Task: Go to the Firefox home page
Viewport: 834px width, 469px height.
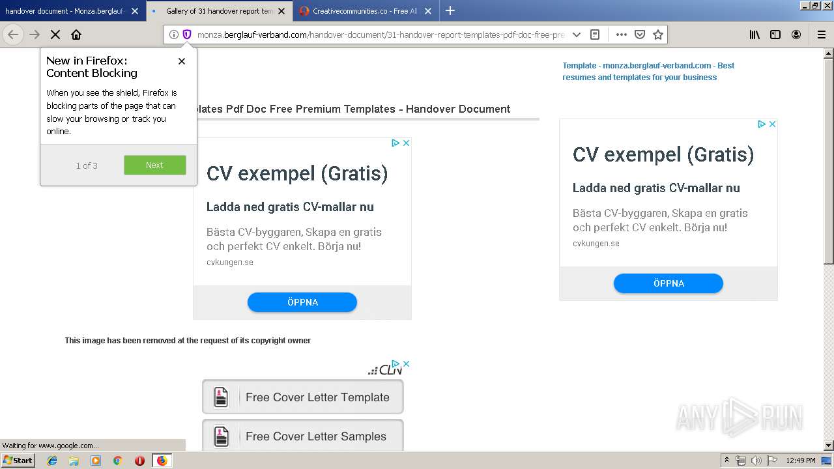Action: point(76,35)
